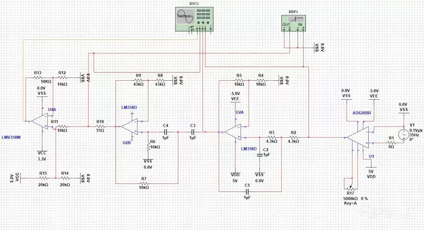
Task: Click the IN terminal label on XBP1
Action: click(x=300, y=25)
